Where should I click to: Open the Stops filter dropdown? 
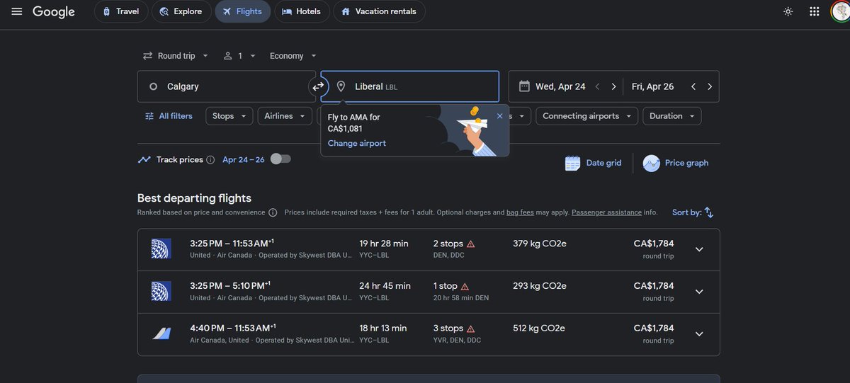point(229,116)
